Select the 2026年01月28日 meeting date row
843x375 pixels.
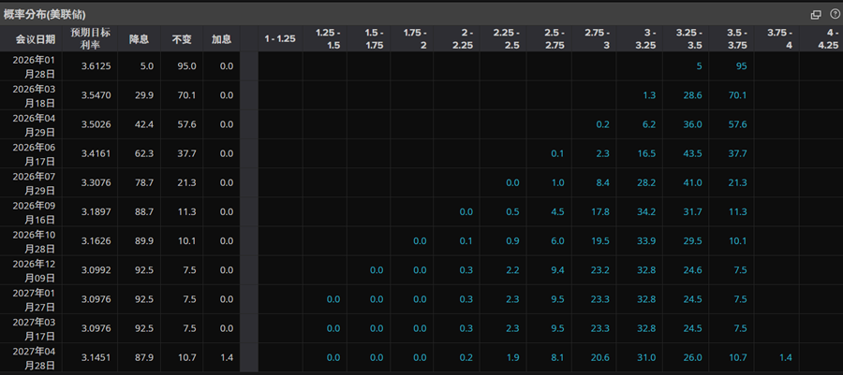tap(34, 66)
